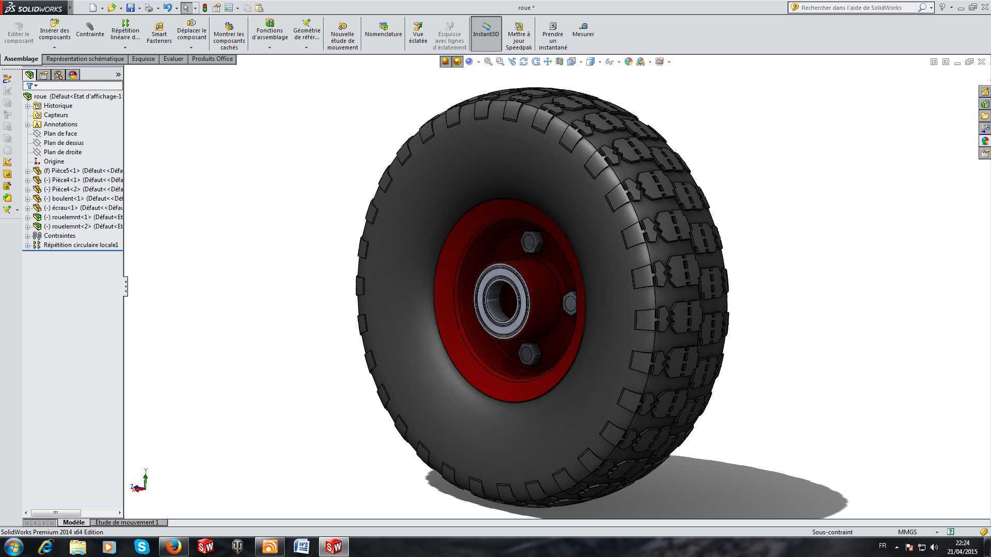Viewport: 991px width, 557px height.
Task: Toggle first golden sphere display button
Action: point(445,62)
